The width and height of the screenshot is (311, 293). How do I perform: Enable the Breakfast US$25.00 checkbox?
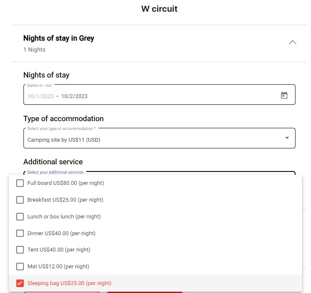click(20, 200)
